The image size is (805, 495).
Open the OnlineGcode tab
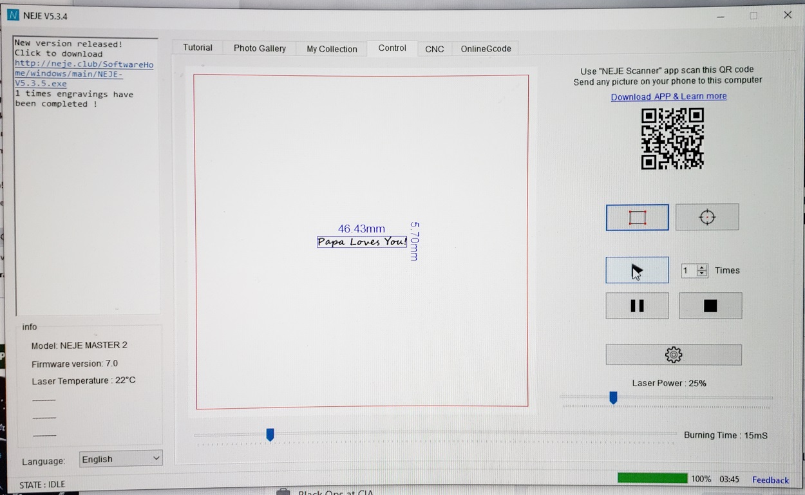[x=486, y=49]
